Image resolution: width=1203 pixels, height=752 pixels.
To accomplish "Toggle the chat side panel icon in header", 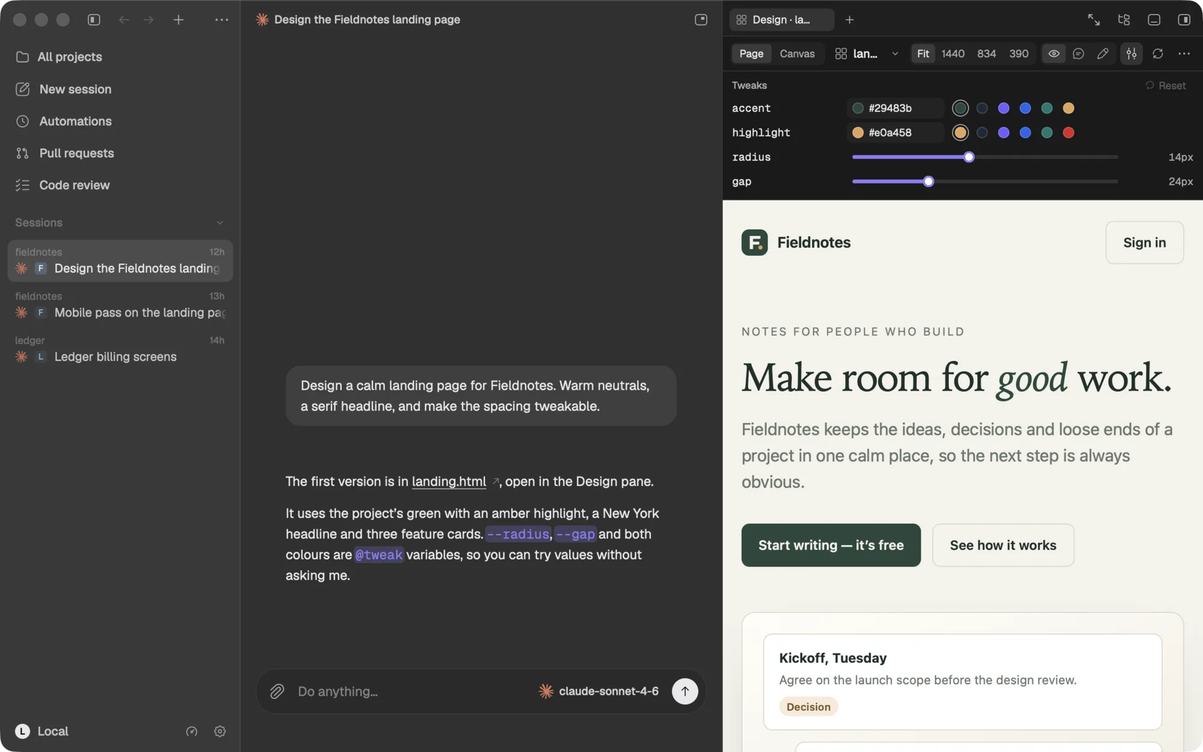I will (x=701, y=20).
